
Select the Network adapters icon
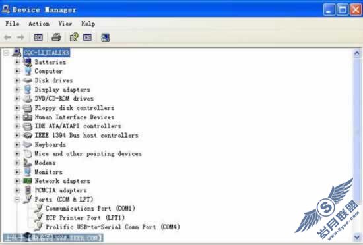point(28,181)
